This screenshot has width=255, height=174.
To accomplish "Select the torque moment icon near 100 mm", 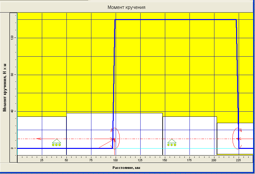I will point(115,138).
